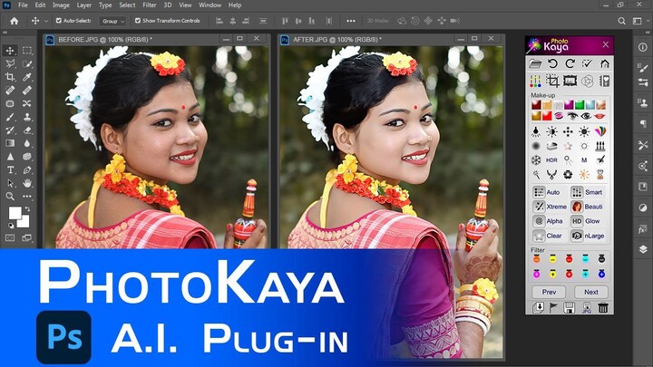Expand the left toolbar collapse arrows
653x367 pixels.
point(5,32)
